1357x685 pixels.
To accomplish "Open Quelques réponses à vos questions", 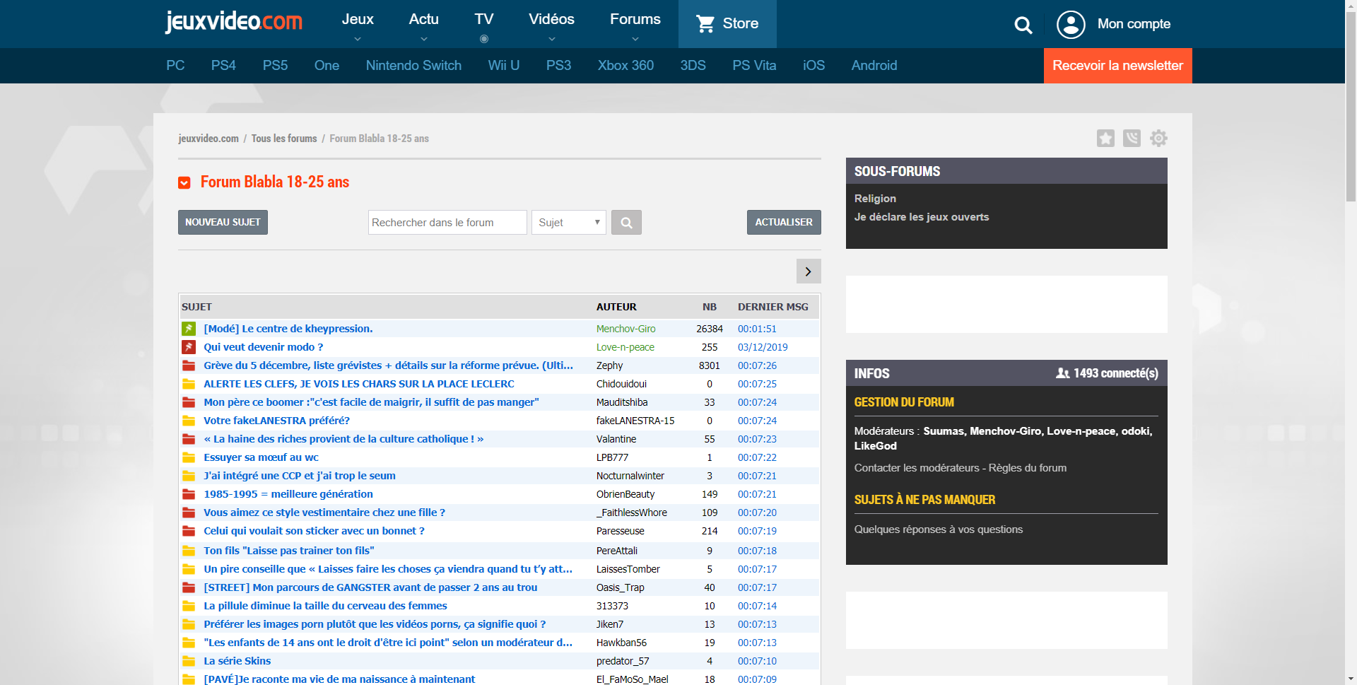I will [x=938, y=529].
